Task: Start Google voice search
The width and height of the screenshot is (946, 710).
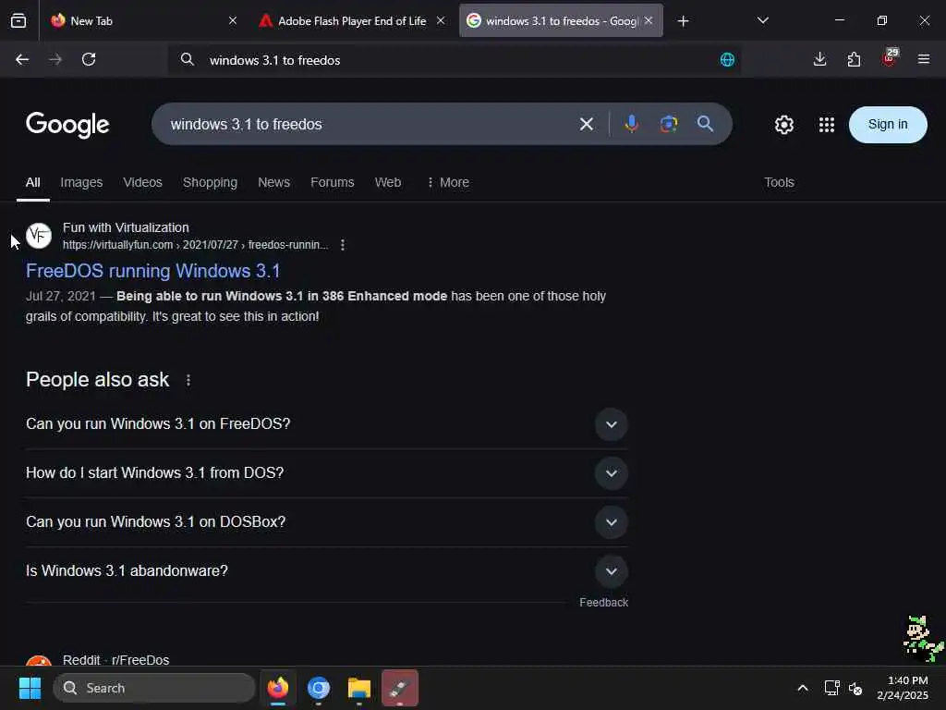Action: tap(631, 125)
